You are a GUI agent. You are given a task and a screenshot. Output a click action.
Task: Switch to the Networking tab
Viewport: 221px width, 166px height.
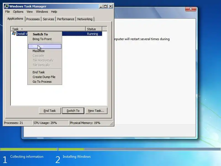pos(85,19)
